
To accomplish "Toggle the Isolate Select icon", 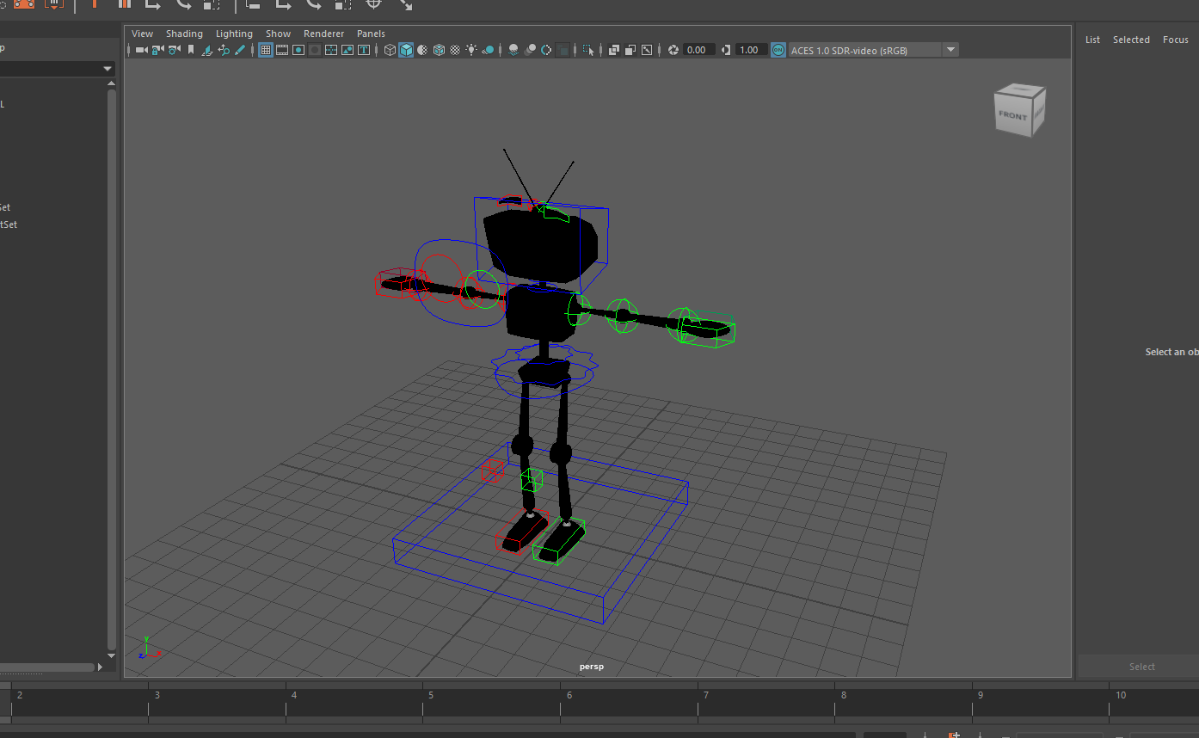I will coord(588,50).
